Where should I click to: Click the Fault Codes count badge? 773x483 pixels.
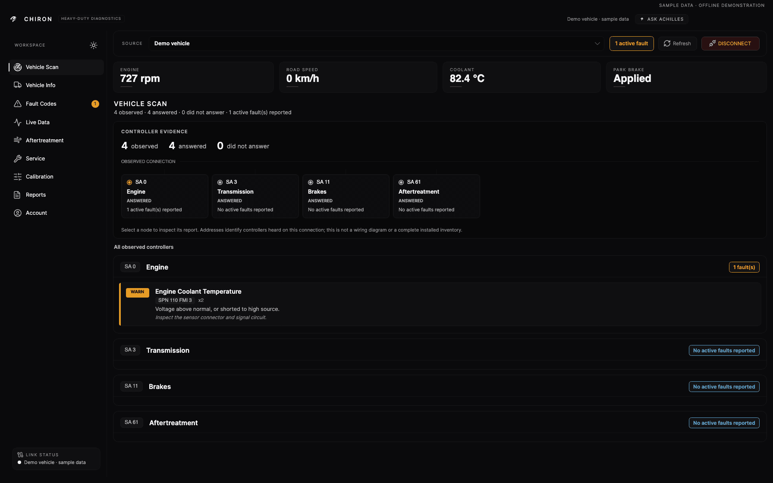(95, 104)
